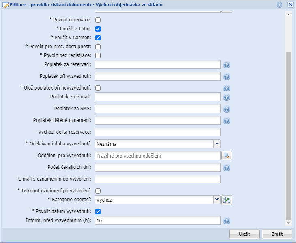Show help for Počet čekajících dní

point(227,168)
